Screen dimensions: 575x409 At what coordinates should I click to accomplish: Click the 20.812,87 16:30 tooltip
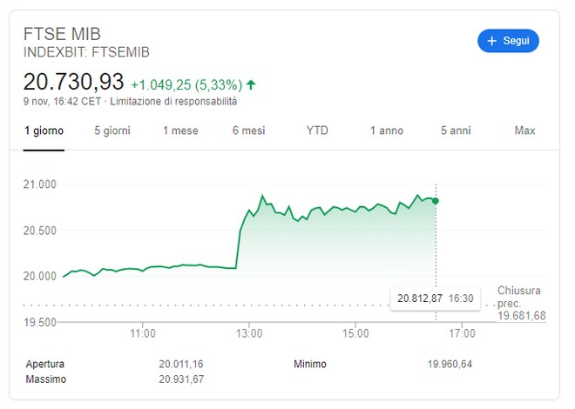click(436, 298)
